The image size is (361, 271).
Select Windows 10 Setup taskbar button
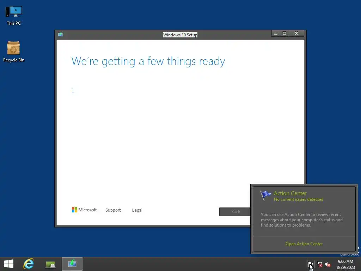[x=72, y=264]
